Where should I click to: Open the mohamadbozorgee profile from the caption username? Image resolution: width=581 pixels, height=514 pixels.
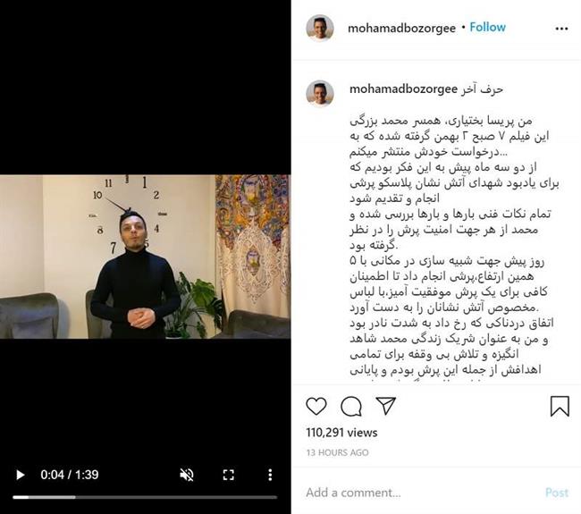click(x=403, y=89)
